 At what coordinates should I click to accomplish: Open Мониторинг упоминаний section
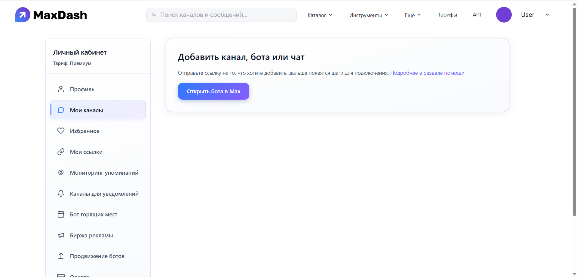coord(98,173)
